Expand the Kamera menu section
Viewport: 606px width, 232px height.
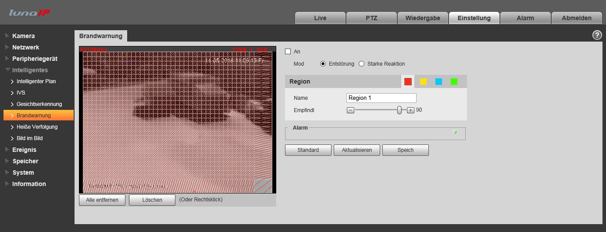click(23, 36)
